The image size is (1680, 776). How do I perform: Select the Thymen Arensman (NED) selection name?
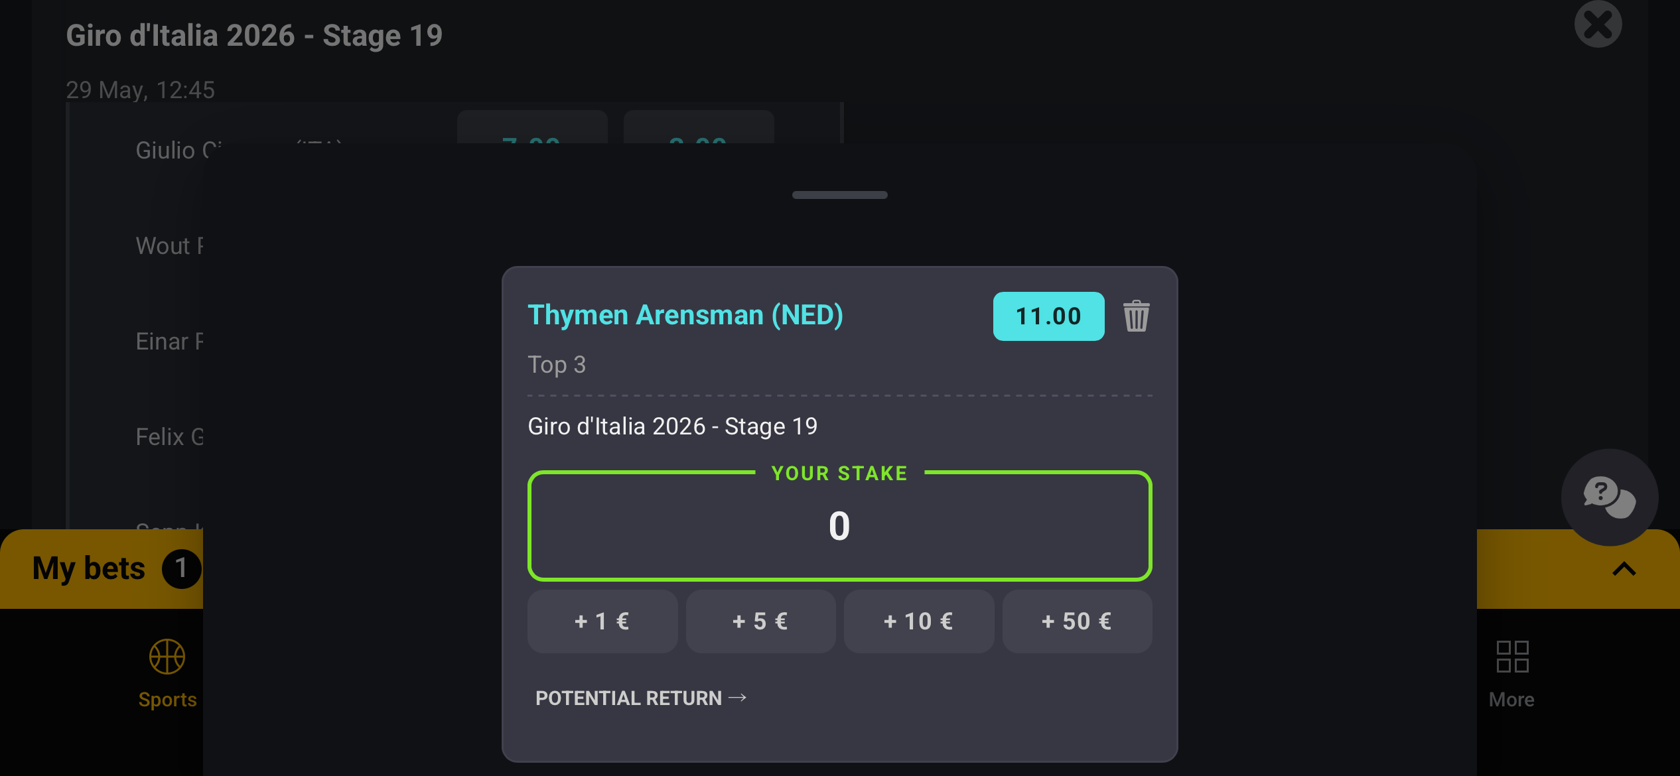pos(685,315)
